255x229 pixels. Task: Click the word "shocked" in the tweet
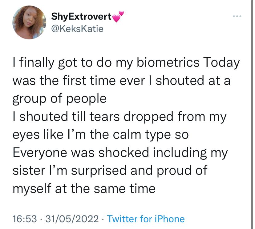tap(124, 153)
